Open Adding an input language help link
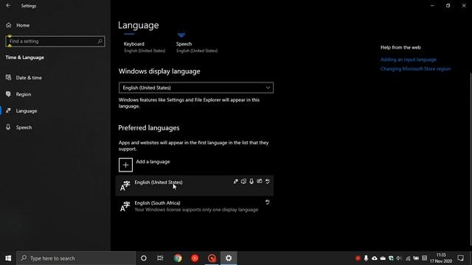 (x=408, y=60)
